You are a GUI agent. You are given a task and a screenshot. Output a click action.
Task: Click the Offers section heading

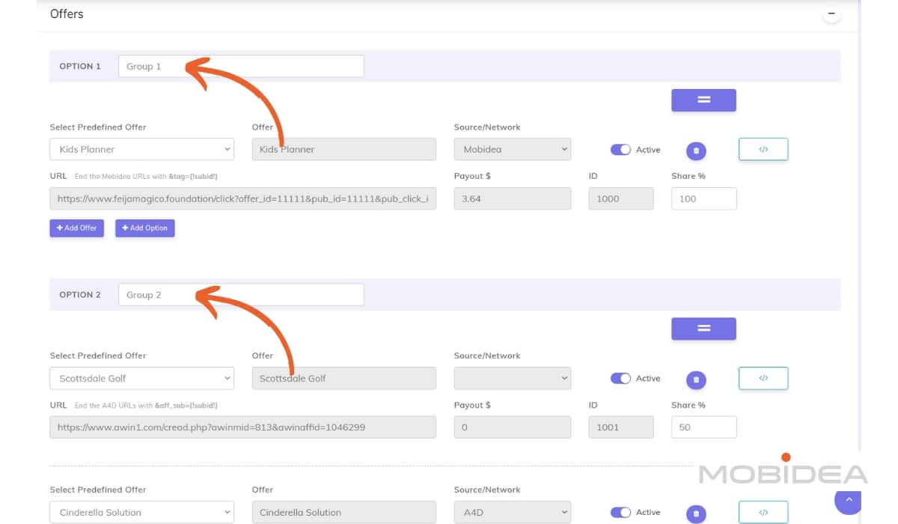(x=67, y=13)
